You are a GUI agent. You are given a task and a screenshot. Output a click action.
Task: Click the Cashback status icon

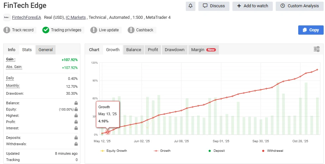131,30
